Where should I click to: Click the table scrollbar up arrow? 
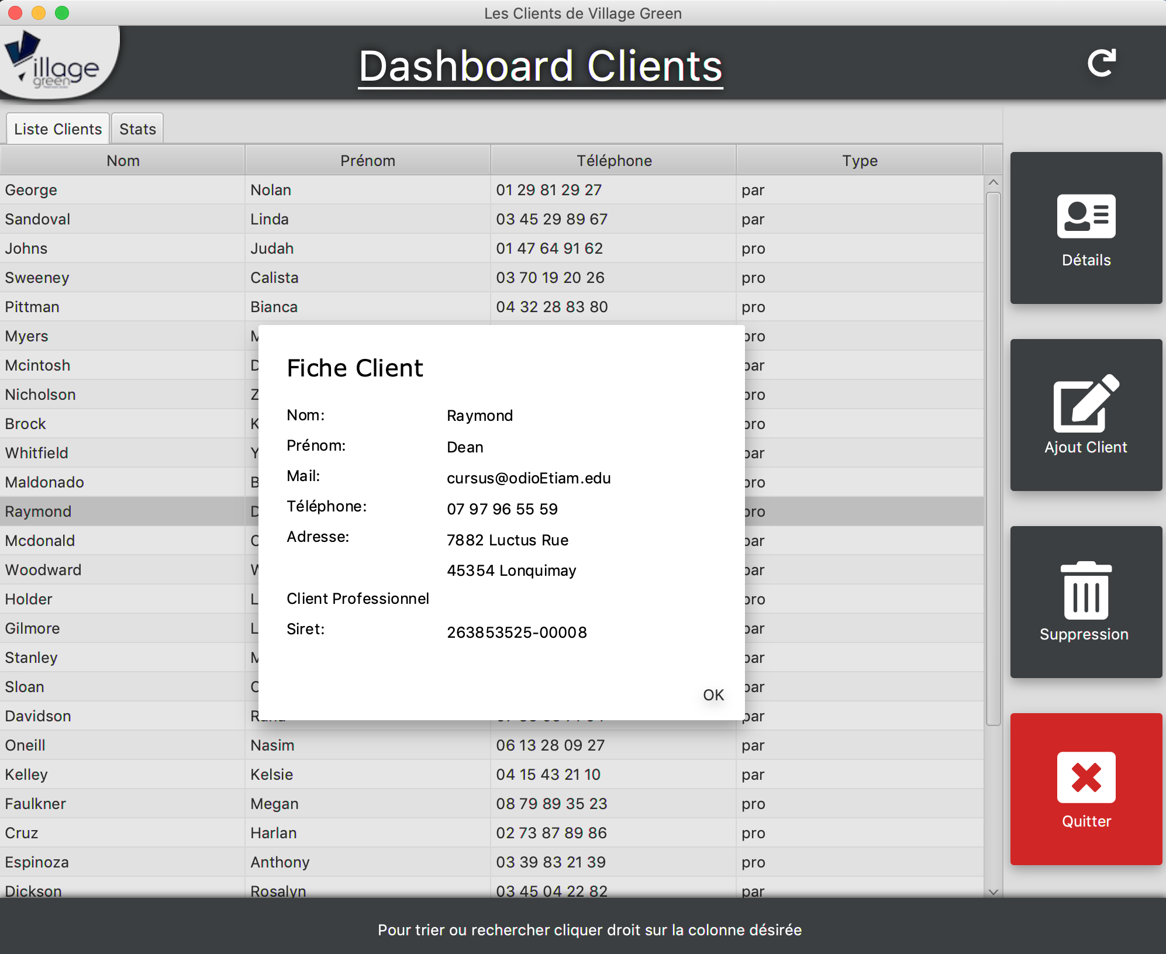pyautogui.click(x=993, y=183)
